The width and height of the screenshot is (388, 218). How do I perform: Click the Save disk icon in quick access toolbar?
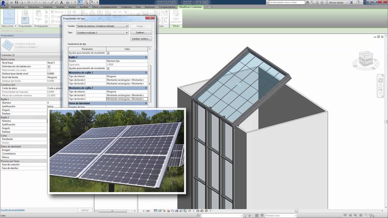tap(16, 2)
